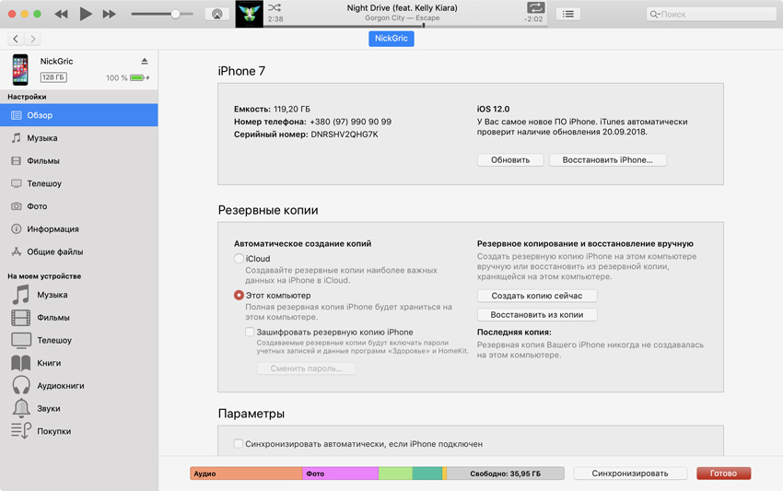Enable Зашифровать резервную копию iPhone
Screen dimensions: 783x491
(250, 332)
